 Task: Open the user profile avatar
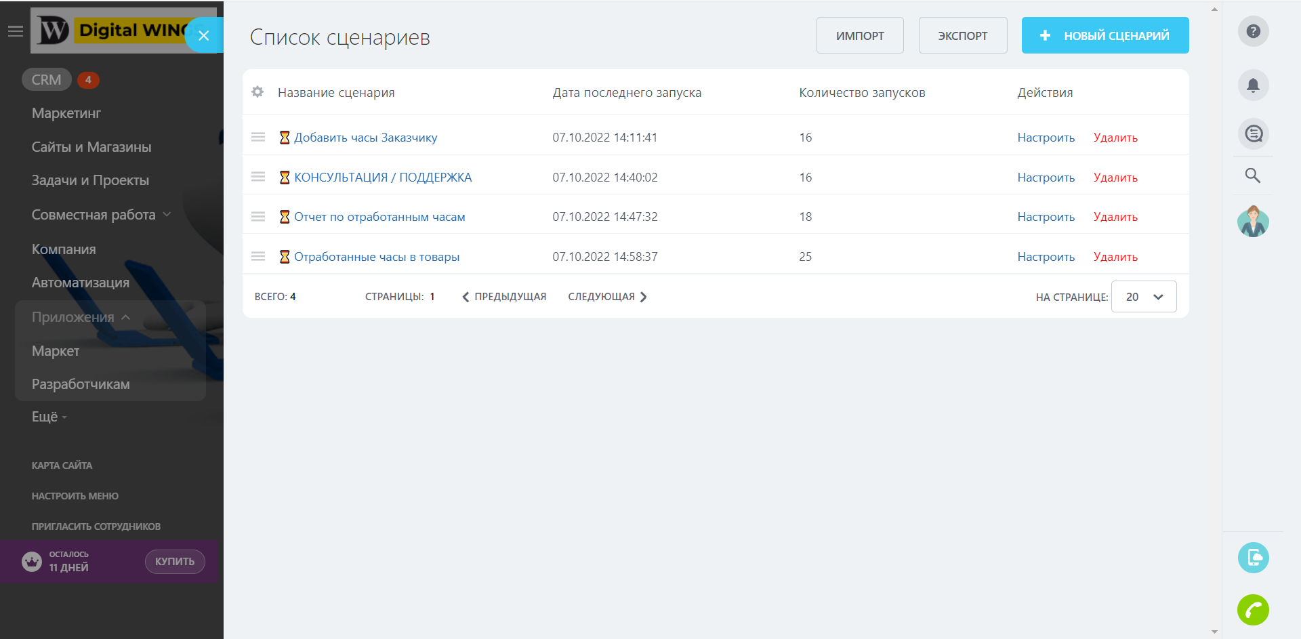tap(1253, 222)
